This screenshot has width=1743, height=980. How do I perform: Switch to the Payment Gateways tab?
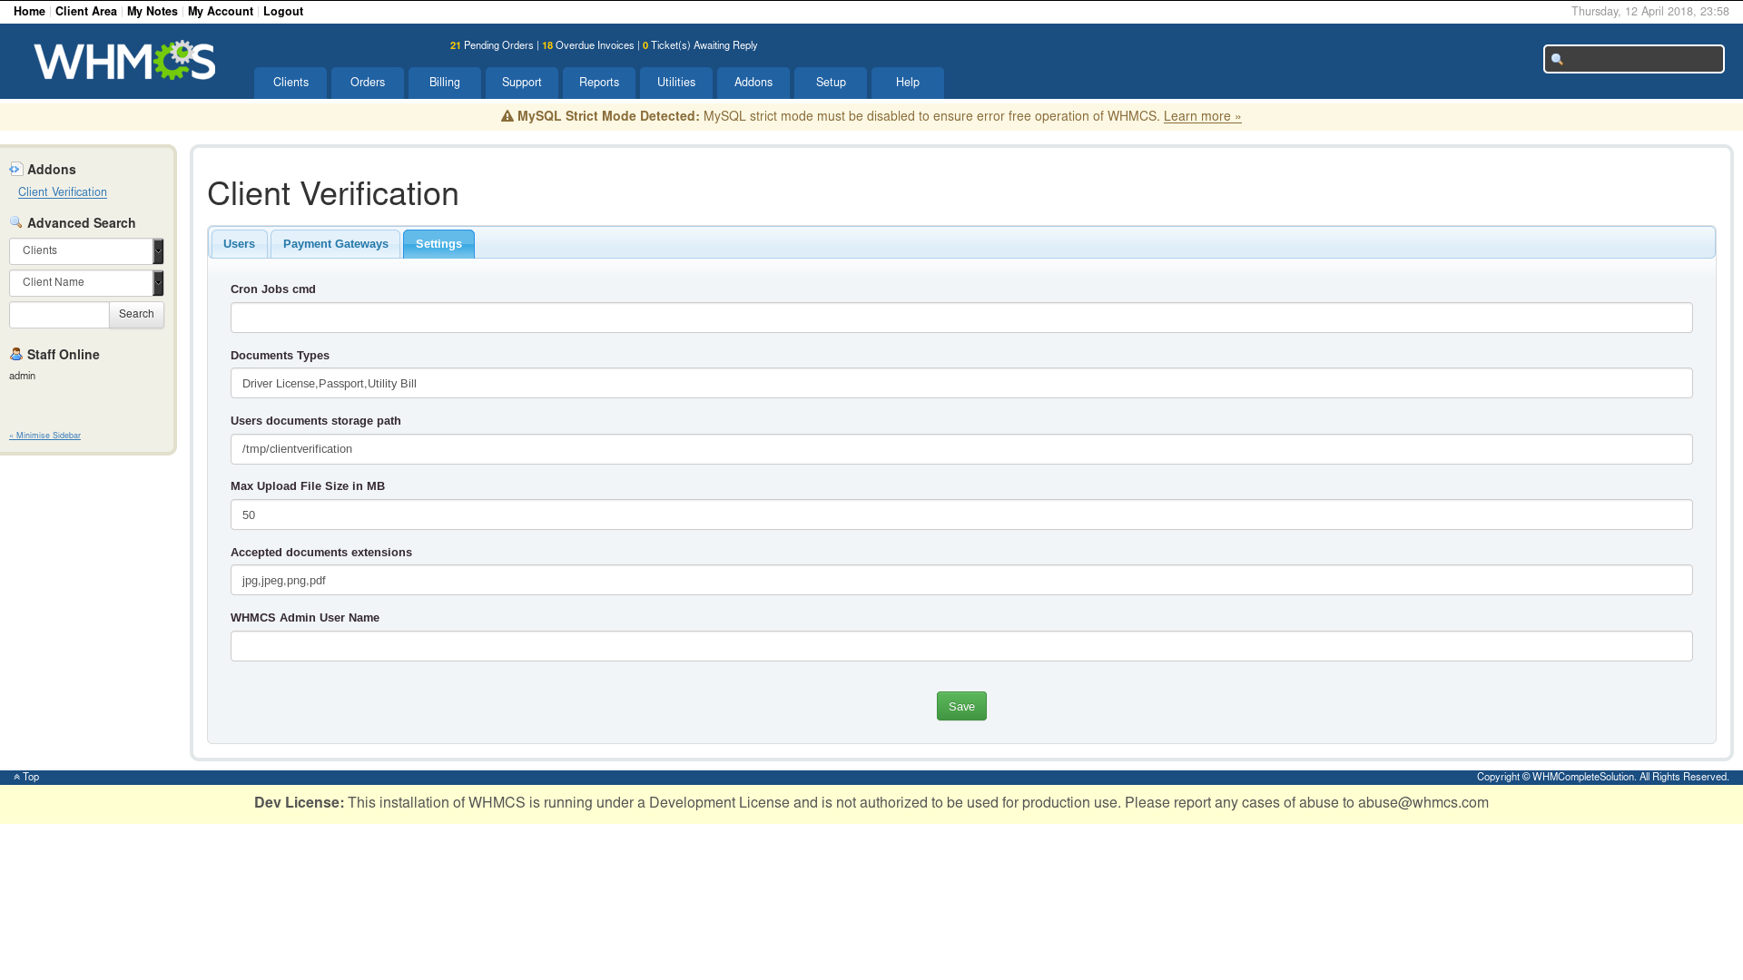click(335, 244)
